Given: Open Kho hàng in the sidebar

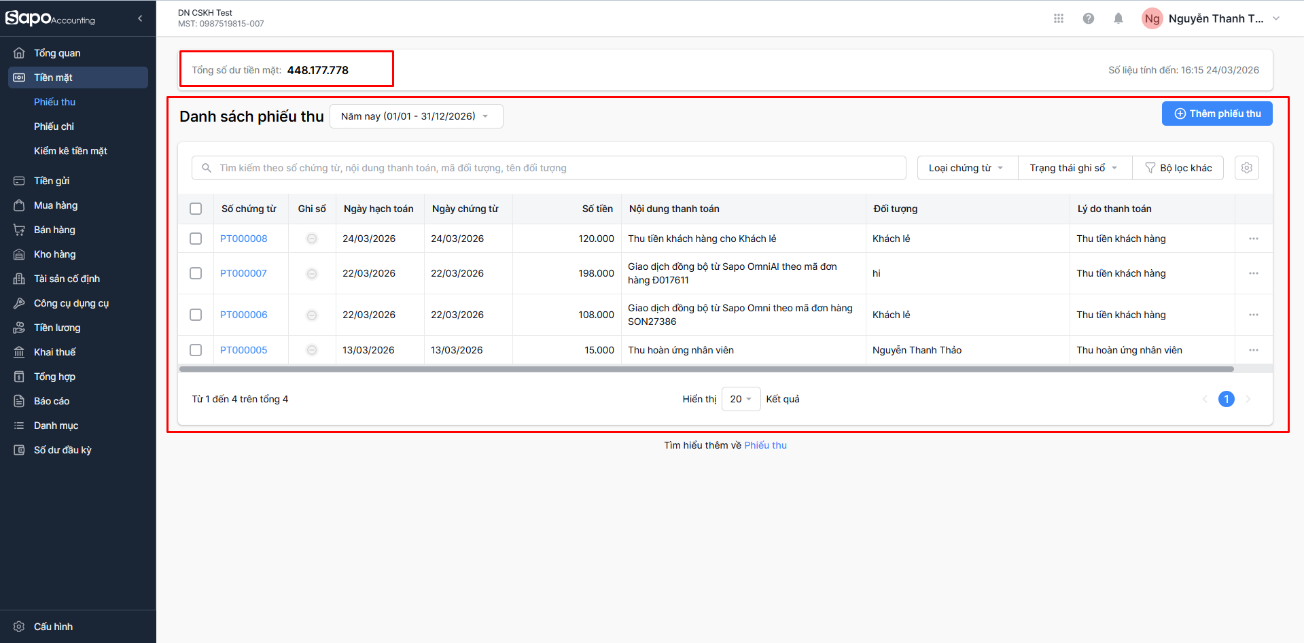Looking at the screenshot, I should pos(77,254).
